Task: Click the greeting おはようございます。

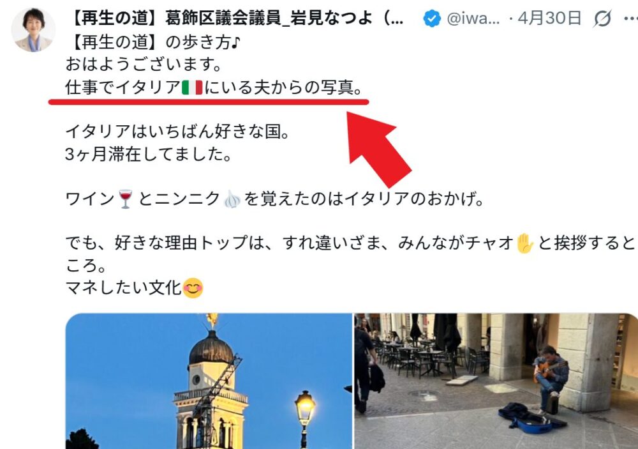Action: (144, 65)
